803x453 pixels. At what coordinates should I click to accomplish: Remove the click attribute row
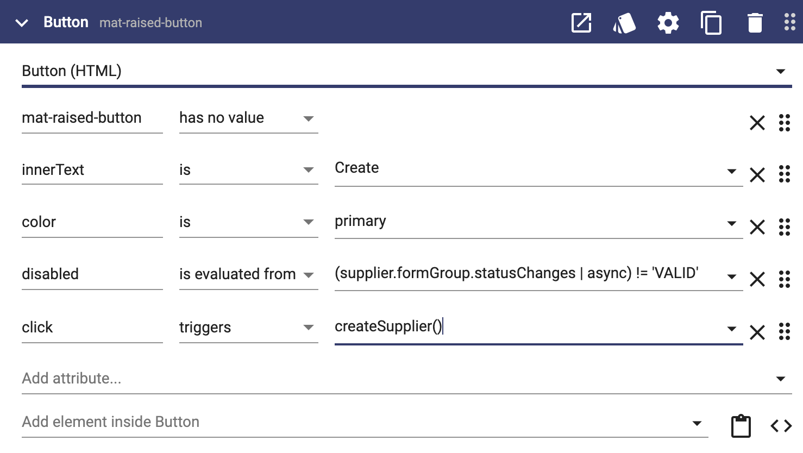click(757, 332)
